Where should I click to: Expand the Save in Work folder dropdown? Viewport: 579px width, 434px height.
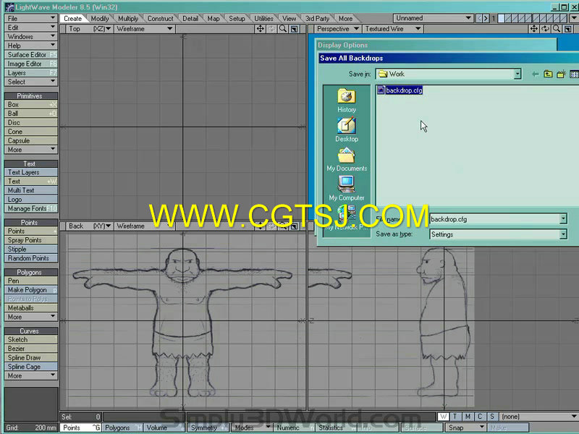tap(517, 75)
